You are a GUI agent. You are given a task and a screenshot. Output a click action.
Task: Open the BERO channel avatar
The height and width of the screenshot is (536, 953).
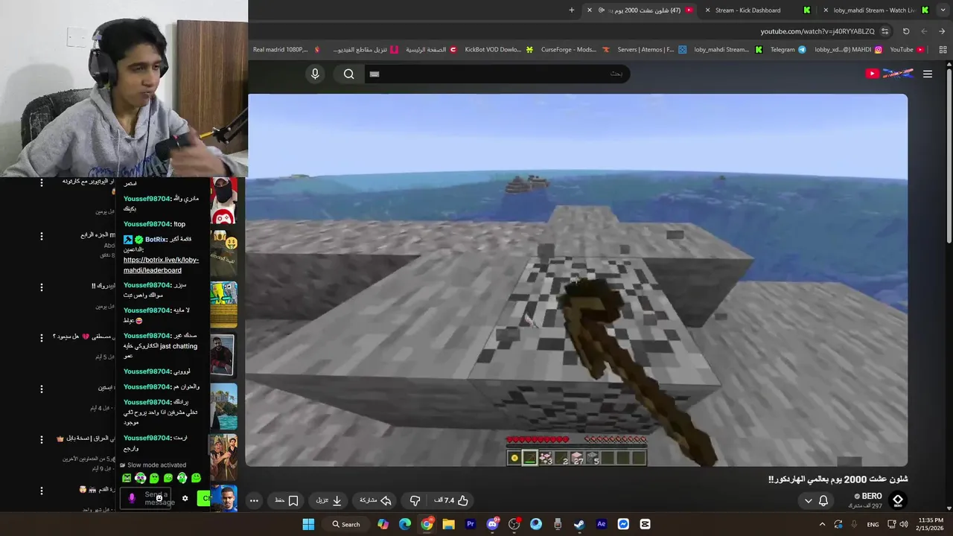click(898, 500)
